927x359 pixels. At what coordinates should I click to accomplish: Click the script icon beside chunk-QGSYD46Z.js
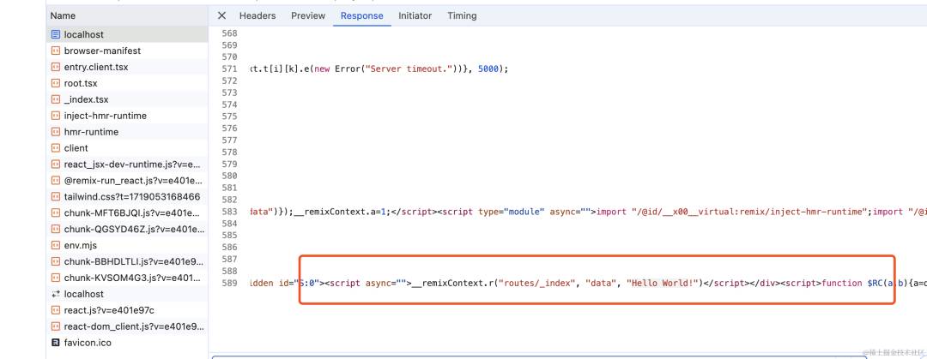[56, 229]
